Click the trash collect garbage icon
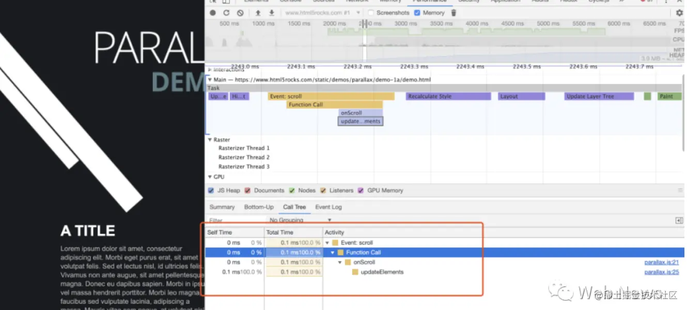 tap(454, 13)
